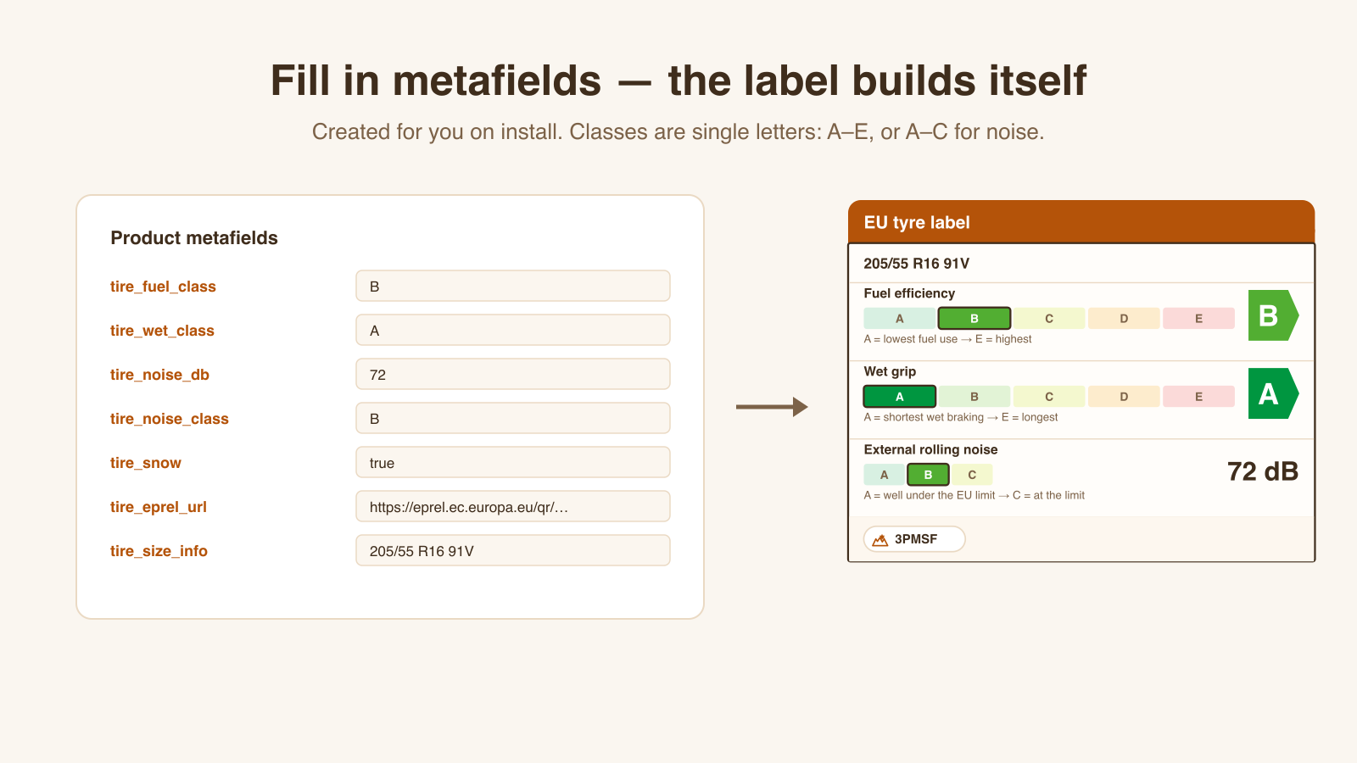This screenshot has height=763, width=1357.
Task: Click the tire_eprel_url label link
Action: [x=159, y=507]
